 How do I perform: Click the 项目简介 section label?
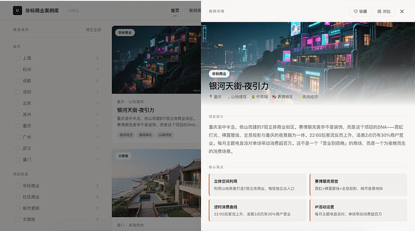(x=216, y=116)
